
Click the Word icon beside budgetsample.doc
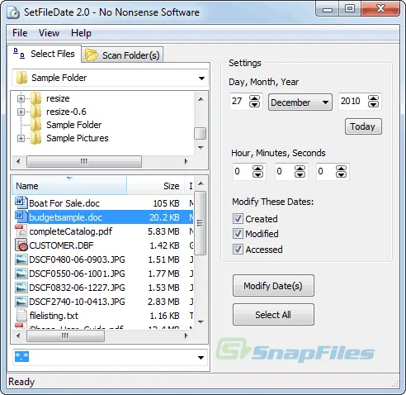pos(21,217)
